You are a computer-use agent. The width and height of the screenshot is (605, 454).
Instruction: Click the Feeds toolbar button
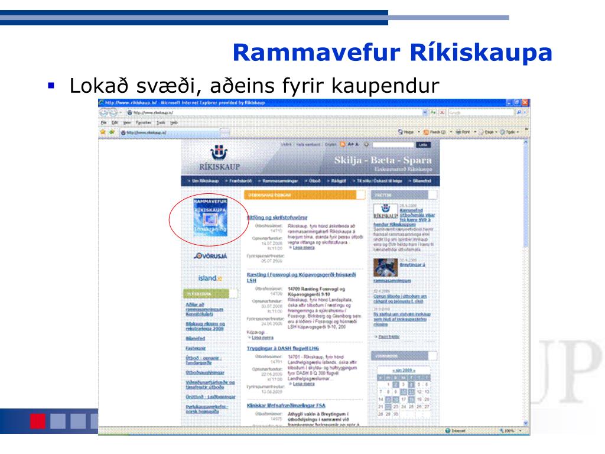tap(434, 132)
